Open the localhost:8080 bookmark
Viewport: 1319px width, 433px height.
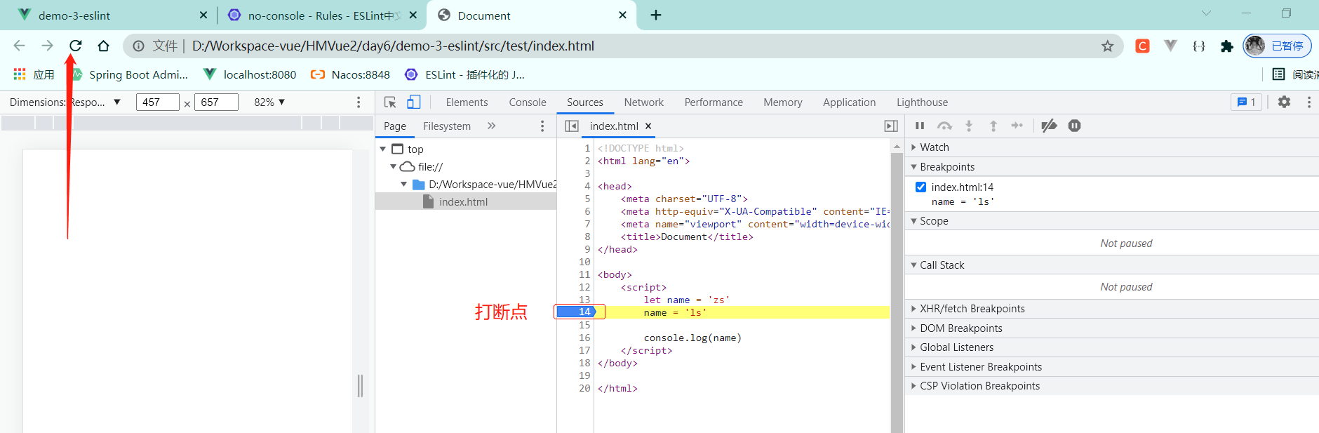(250, 74)
